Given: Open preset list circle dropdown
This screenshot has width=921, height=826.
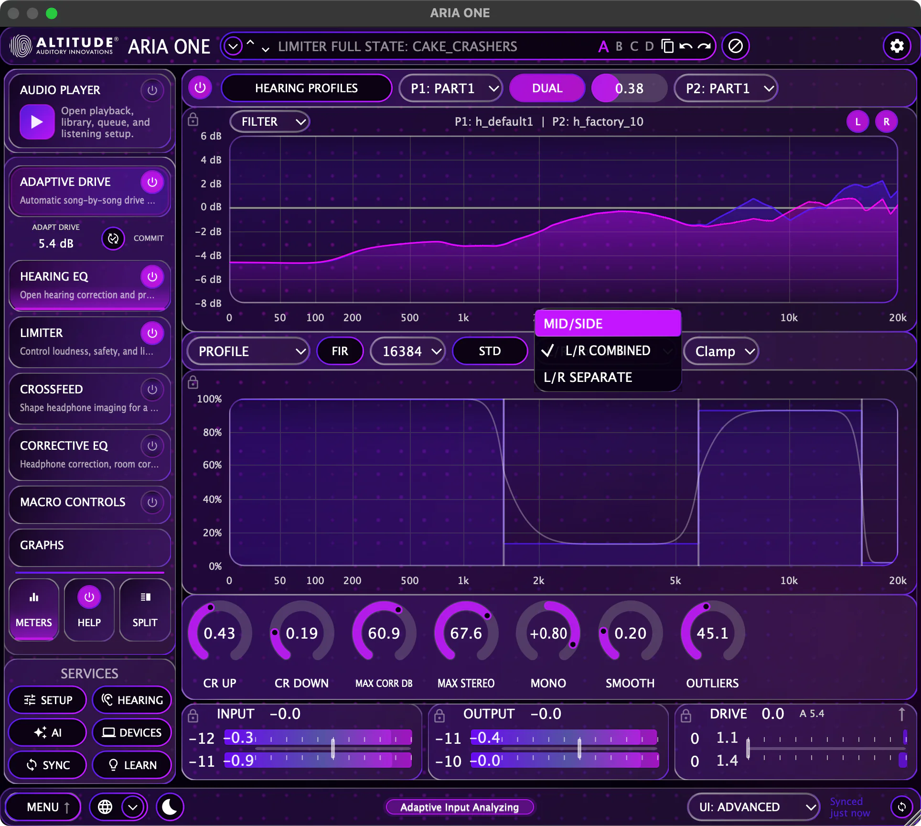Looking at the screenshot, I should 233,46.
